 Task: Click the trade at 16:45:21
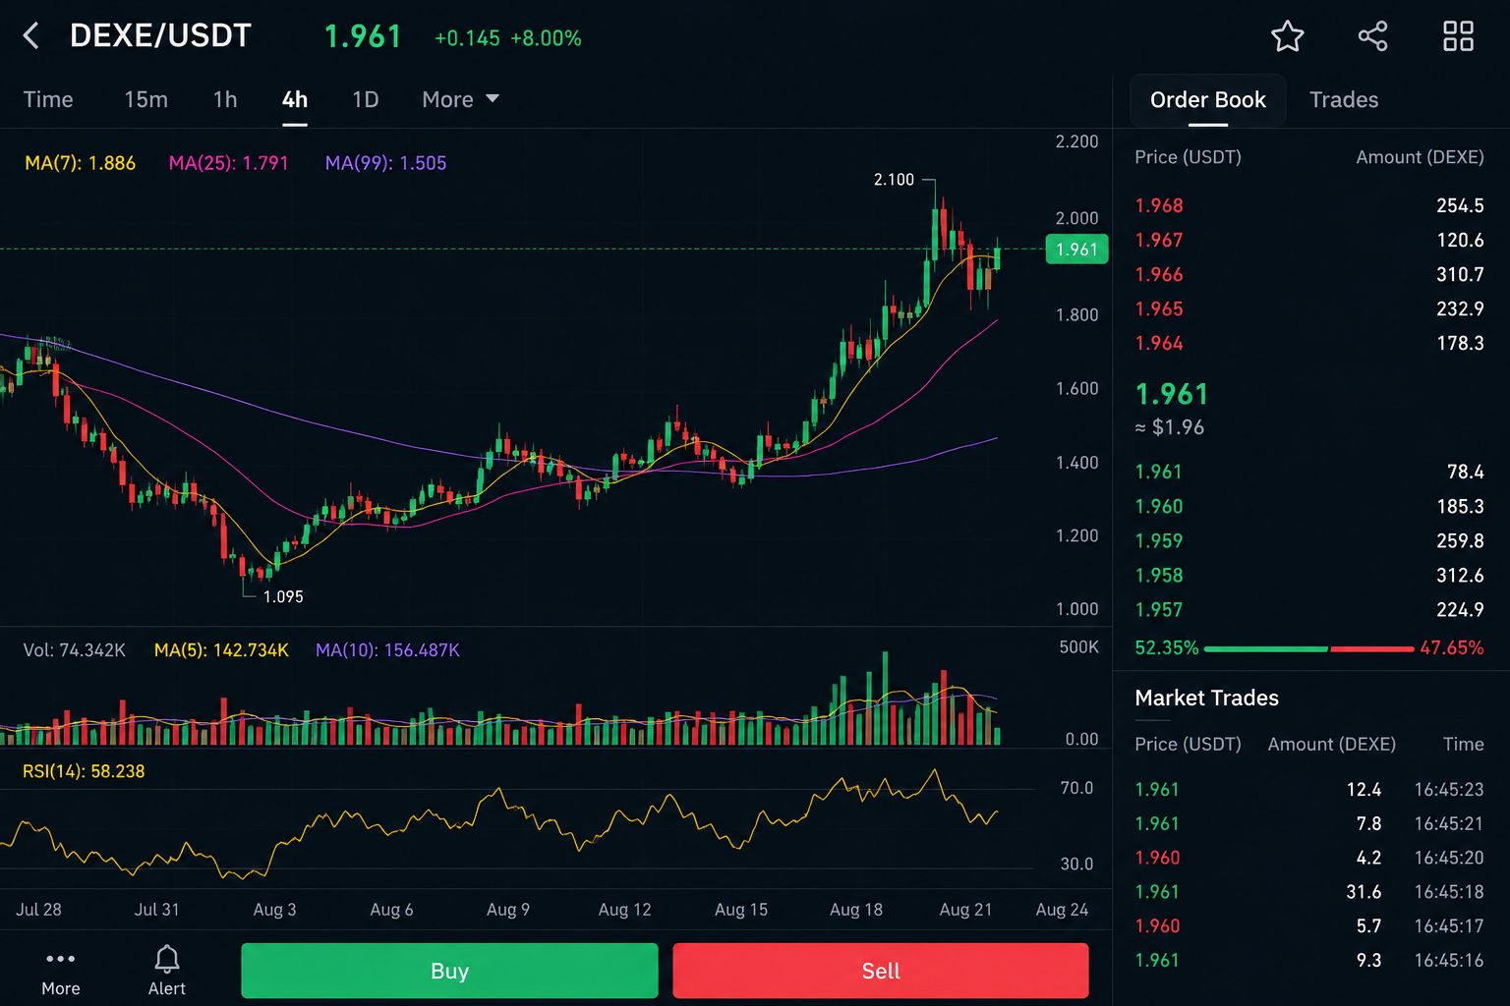1308,823
